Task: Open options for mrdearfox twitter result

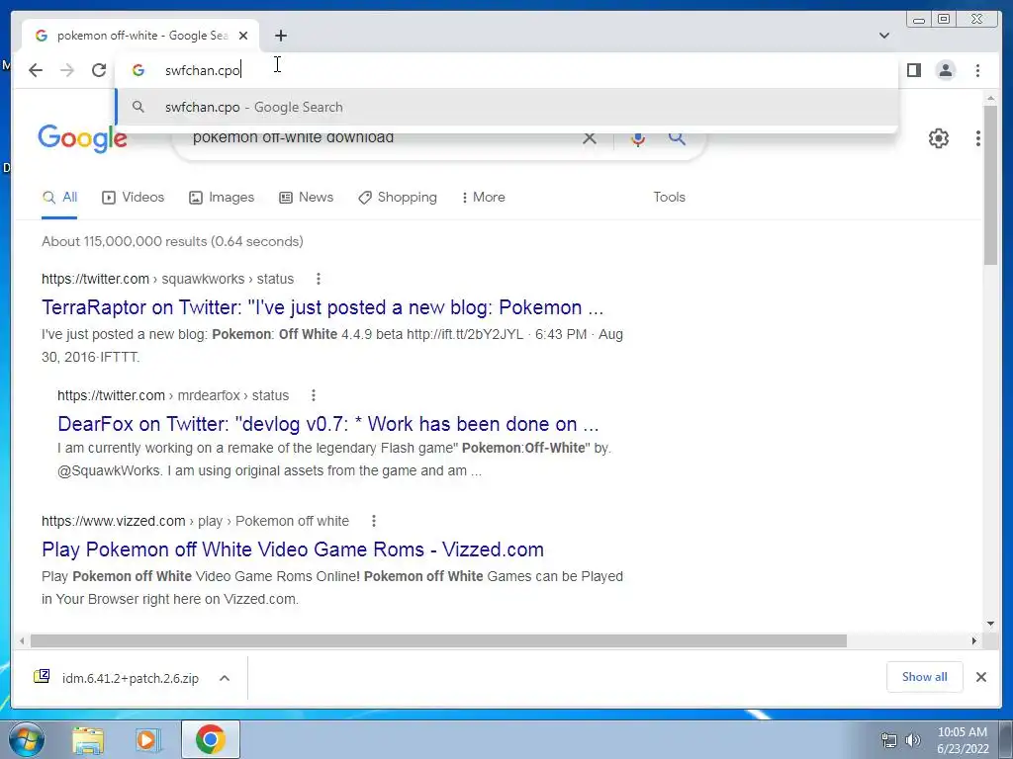Action: point(314,395)
